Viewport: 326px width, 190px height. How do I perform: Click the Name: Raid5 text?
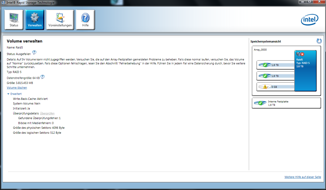(15, 47)
